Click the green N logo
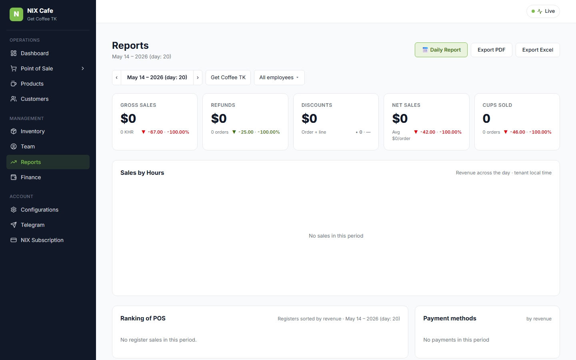This screenshot has height=360, width=576. [x=16, y=14]
